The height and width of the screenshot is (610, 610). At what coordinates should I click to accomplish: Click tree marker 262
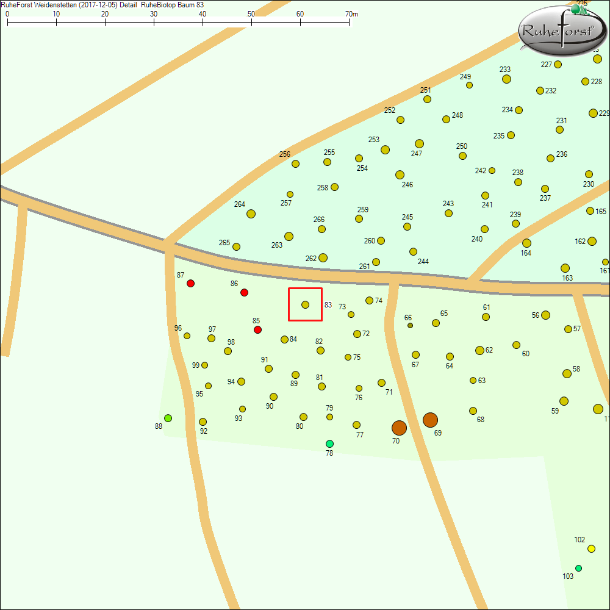[323, 257]
